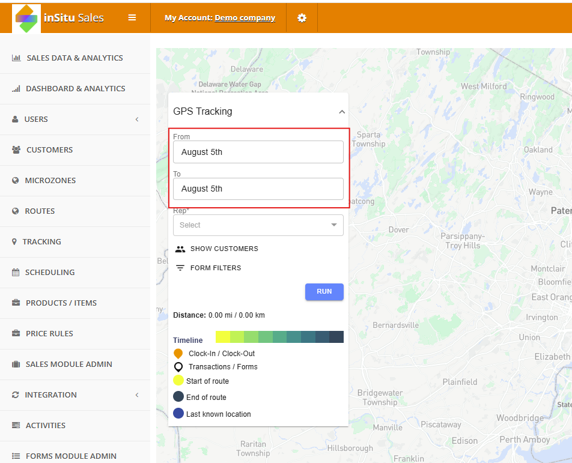The height and width of the screenshot is (463, 572).
Task: Open Routes via its globe icon
Action: pos(16,211)
